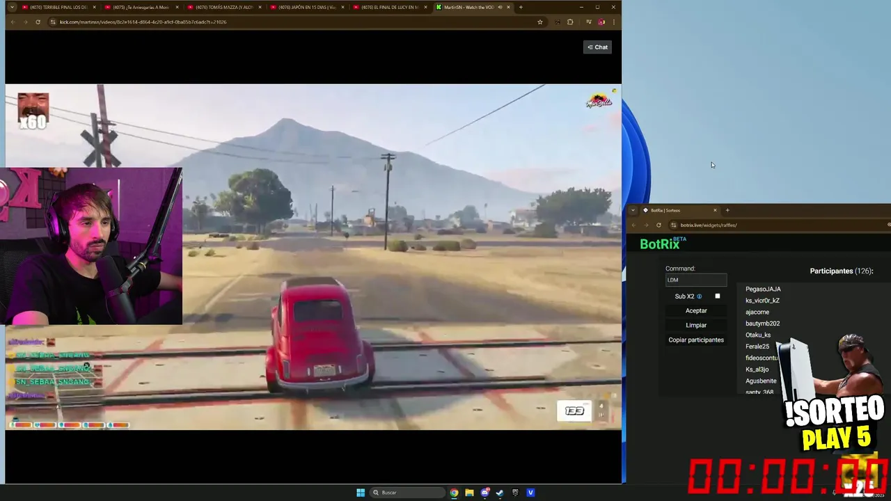This screenshot has width=891, height=501.
Task: Click reload button in Kick browser window
Action: [38, 22]
